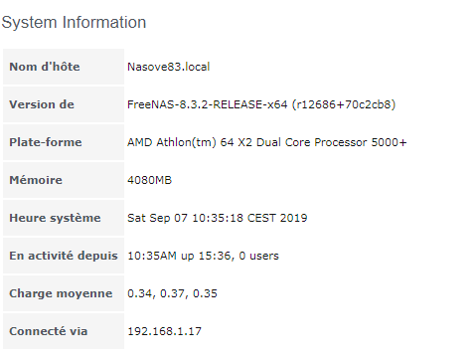The width and height of the screenshot is (476, 360).
Task: Click the build revision r12686+70c2cb8
Action: (344, 104)
